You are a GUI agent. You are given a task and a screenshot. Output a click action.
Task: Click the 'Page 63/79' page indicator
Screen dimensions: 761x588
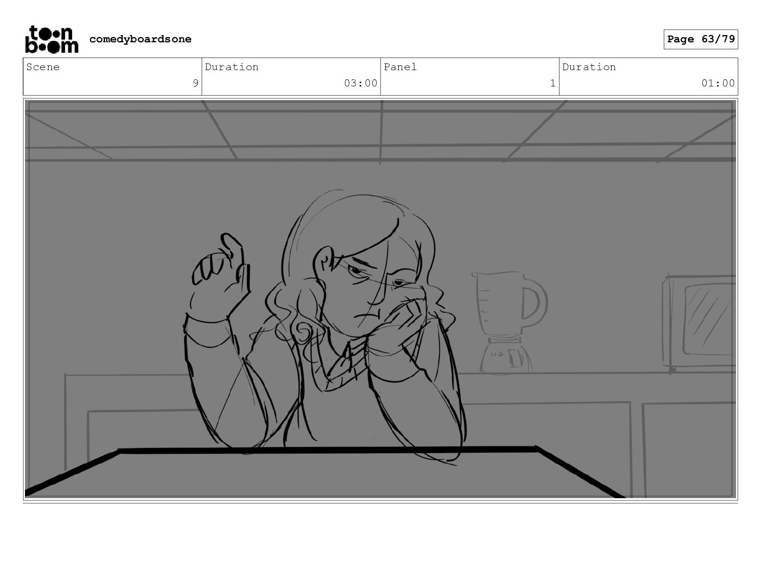tap(701, 39)
